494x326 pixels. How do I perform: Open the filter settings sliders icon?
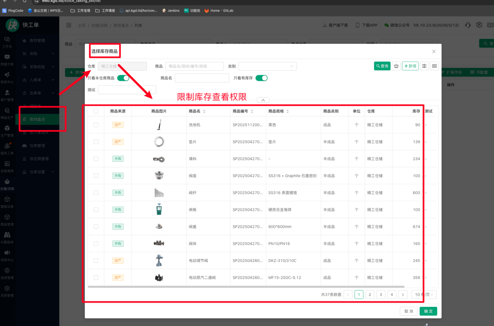424,66
